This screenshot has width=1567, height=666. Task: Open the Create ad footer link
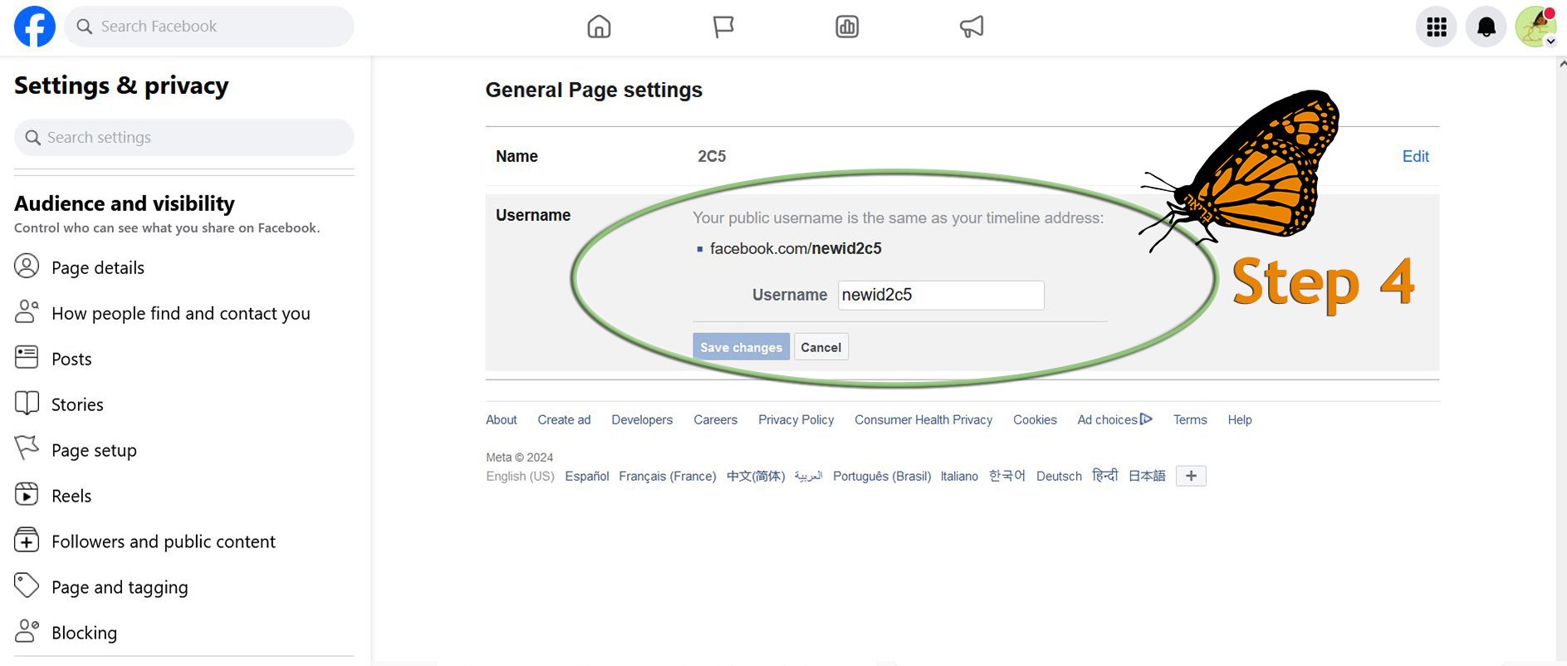(x=564, y=419)
